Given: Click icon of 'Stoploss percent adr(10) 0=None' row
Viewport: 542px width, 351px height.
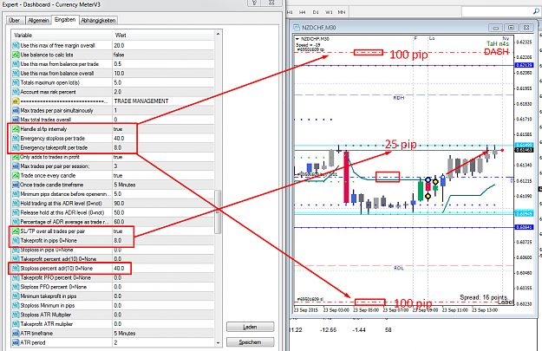Looking at the screenshot, I should pyautogui.click(x=16, y=269).
